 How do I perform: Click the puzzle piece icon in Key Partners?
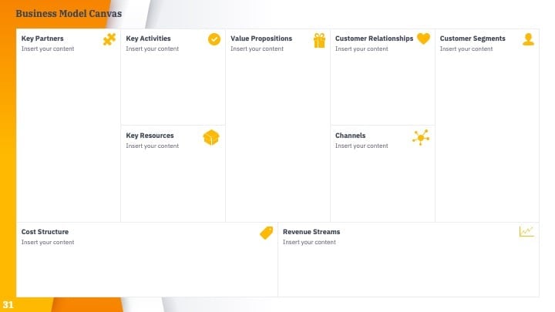[109, 39]
